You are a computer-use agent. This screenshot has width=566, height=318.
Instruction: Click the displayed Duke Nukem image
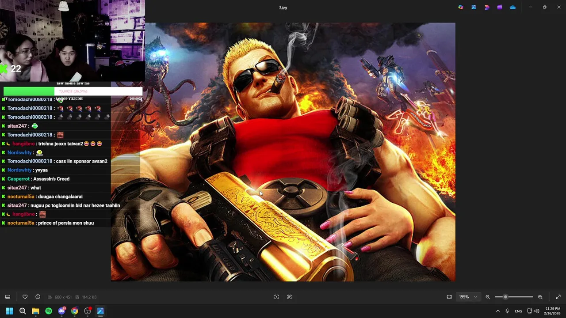[283, 152]
